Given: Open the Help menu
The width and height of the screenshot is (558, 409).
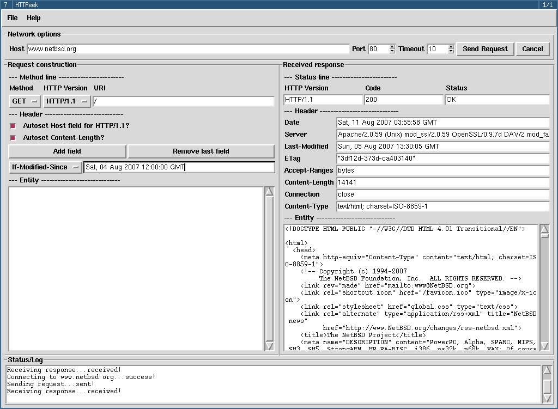Looking at the screenshot, I should [33, 18].
